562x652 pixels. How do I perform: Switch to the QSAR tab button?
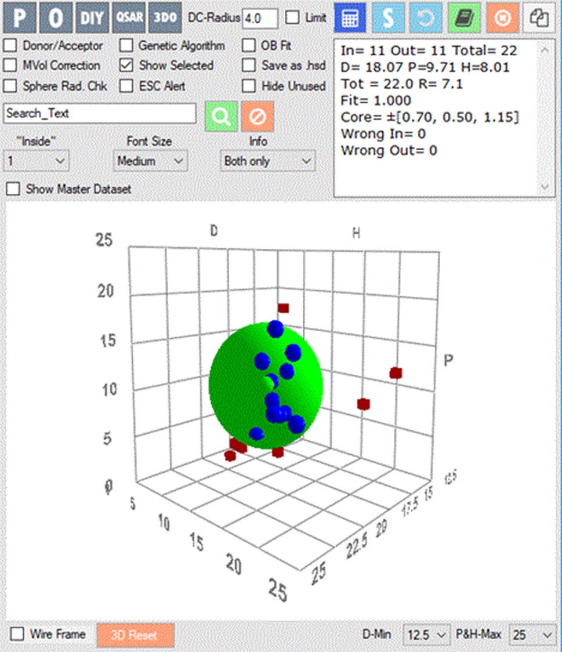click(x=129, y=18)
